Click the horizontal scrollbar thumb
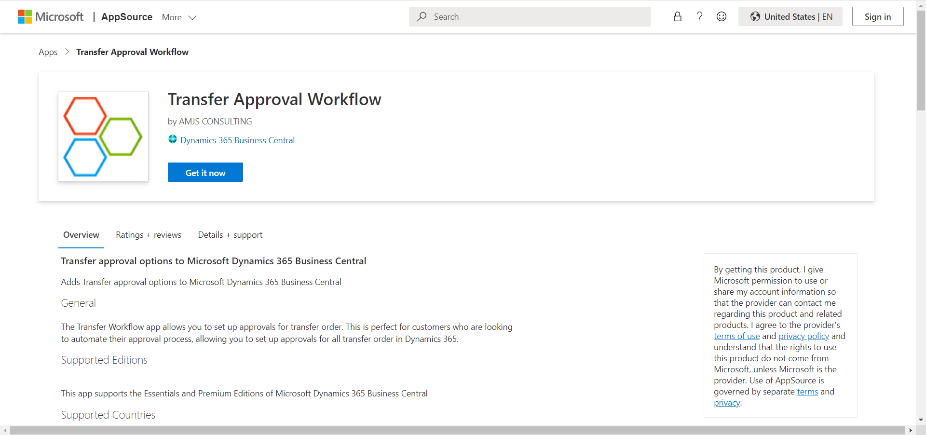Viewport: 926px width, 435px height. (x=457, y=430)
